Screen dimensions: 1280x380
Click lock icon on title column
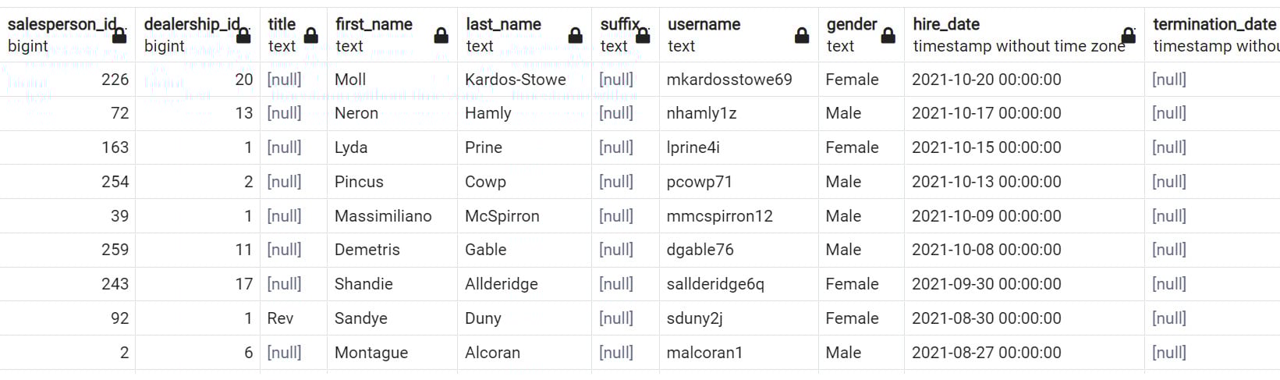[311, 35]
